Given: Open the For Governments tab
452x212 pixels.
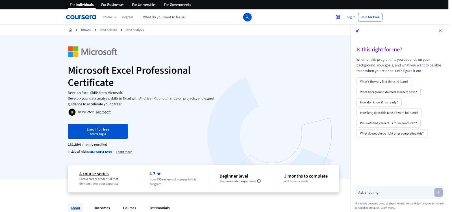Looking at the screenshot, I should pos(177,5).
